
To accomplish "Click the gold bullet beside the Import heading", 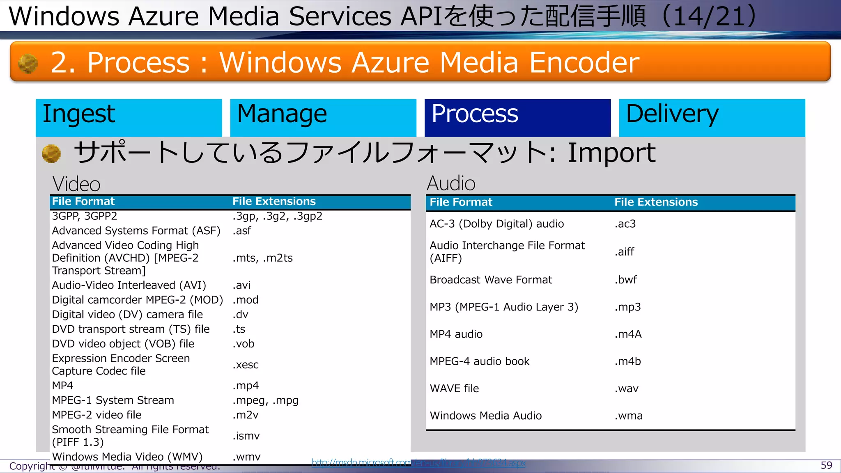I will point(51,154).
